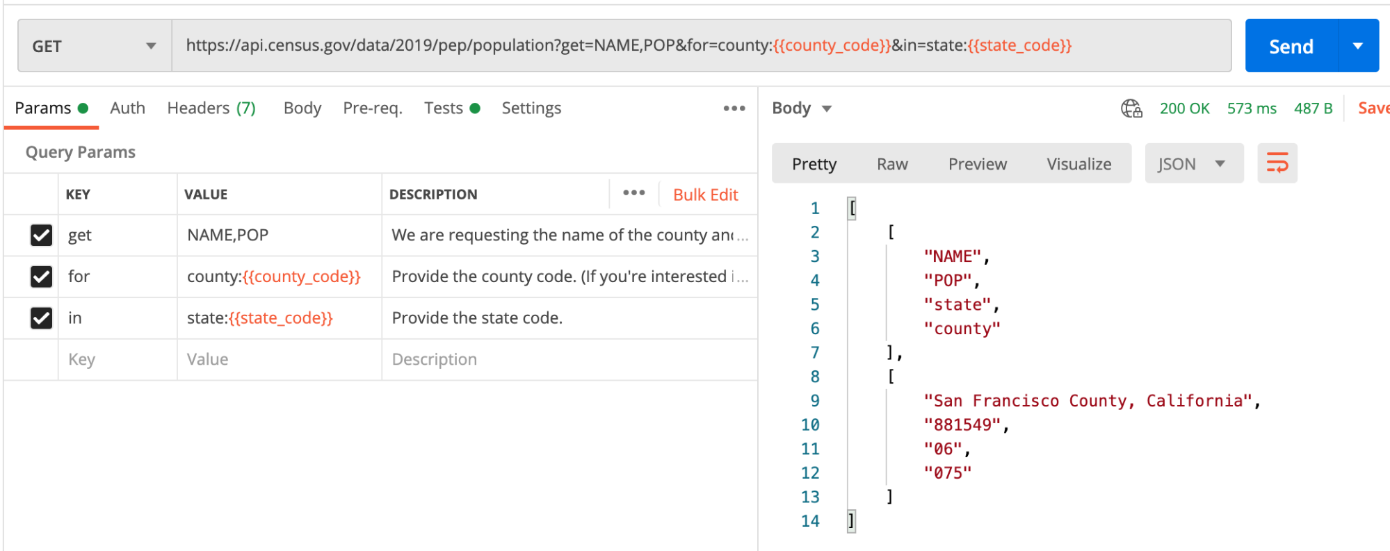Viewport: 1390px width, 551px height.
Task: Open the Send button dropdown arrow
Action: 1358,46
